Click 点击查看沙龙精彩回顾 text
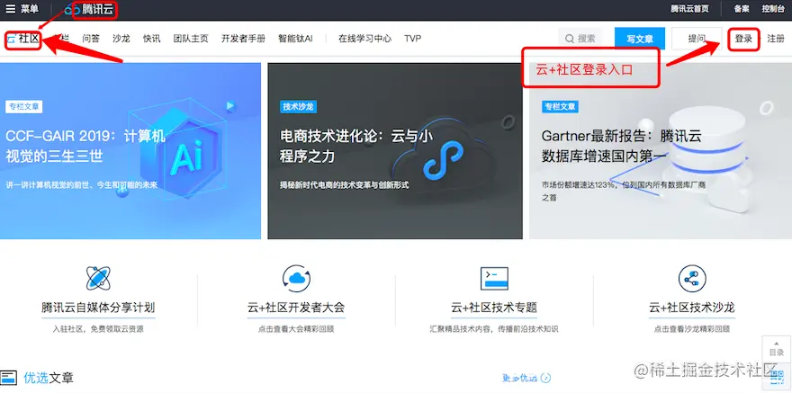The image size is (792, 393). point(692,329)
